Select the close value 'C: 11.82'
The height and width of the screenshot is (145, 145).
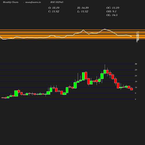[x=54, y=12]
